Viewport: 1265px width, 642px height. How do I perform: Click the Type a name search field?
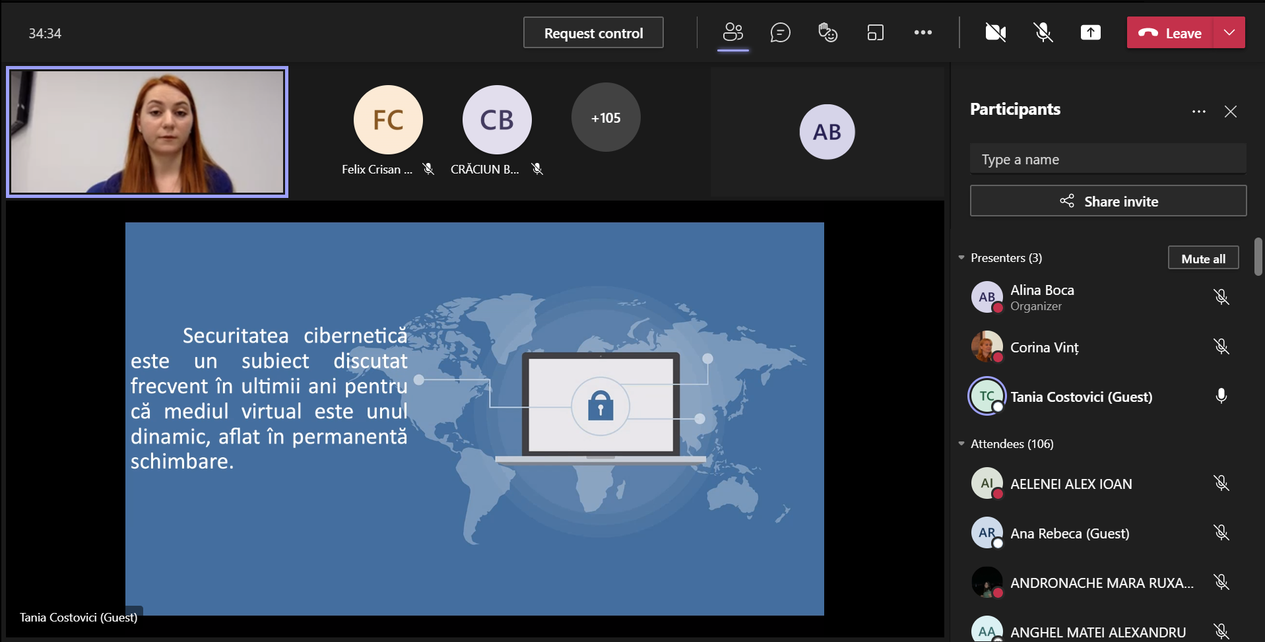1107,160
